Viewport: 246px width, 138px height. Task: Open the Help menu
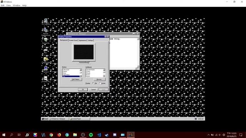coord(24,5)
